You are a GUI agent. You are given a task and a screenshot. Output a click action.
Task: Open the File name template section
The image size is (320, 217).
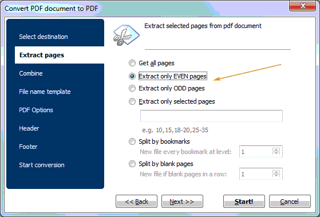pos(45,92)
